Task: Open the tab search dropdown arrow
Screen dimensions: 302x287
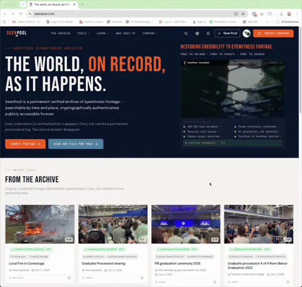Action: (23, 4)
